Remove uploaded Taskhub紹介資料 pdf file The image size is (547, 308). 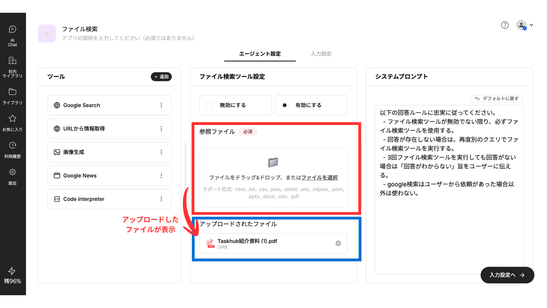(x=338, y=243)
